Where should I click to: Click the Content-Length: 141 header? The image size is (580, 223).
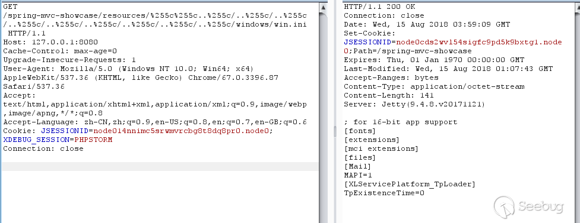(389, 95)
